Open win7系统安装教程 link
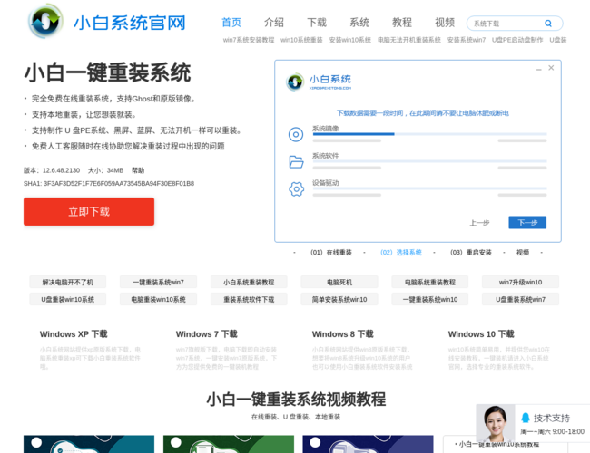 pos(249,40)
